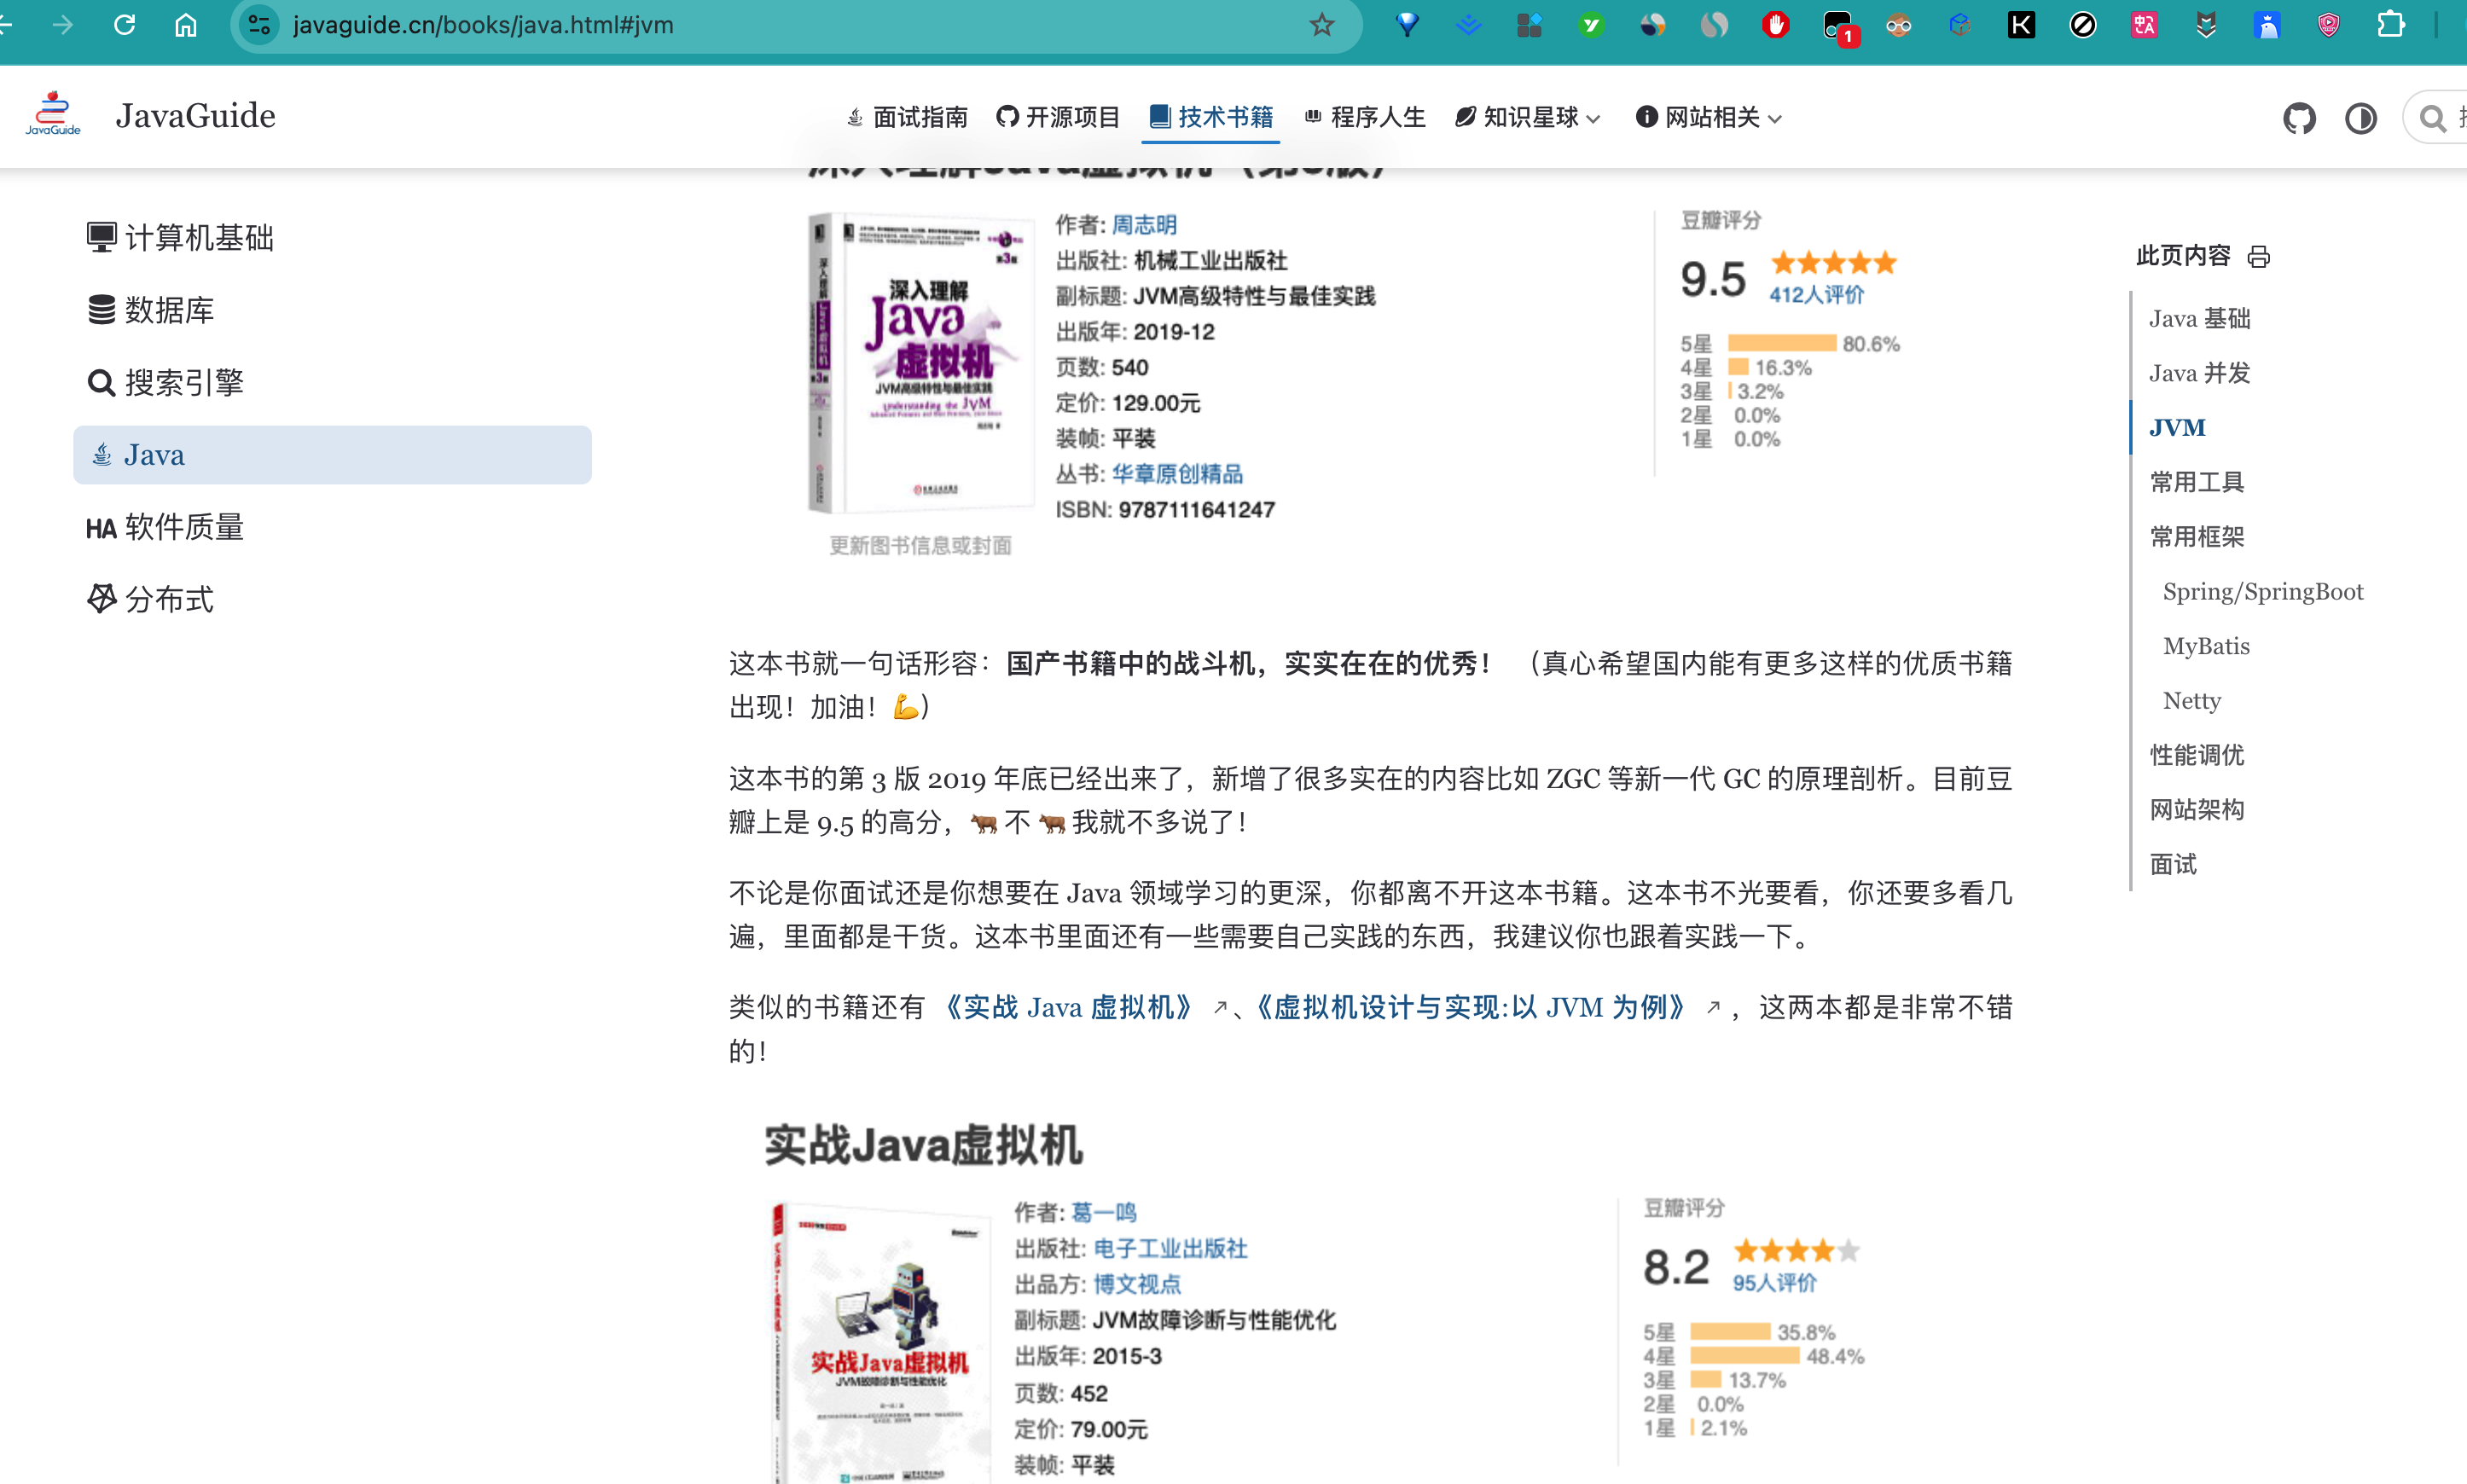Screen dimensions: 2467x1484
Task: Click the 深入理解Java虚拟机 book cover
Action: tap(920, 363)
